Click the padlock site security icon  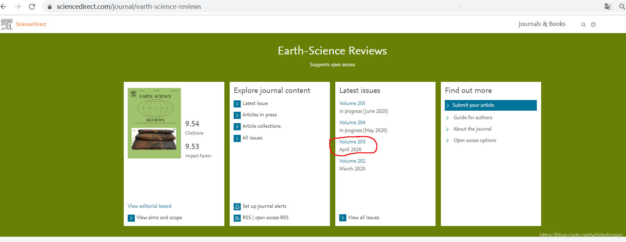50,7
